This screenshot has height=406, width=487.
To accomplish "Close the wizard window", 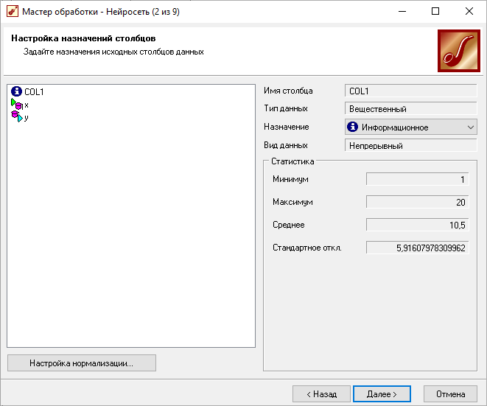I will click(x=469, y=12).
